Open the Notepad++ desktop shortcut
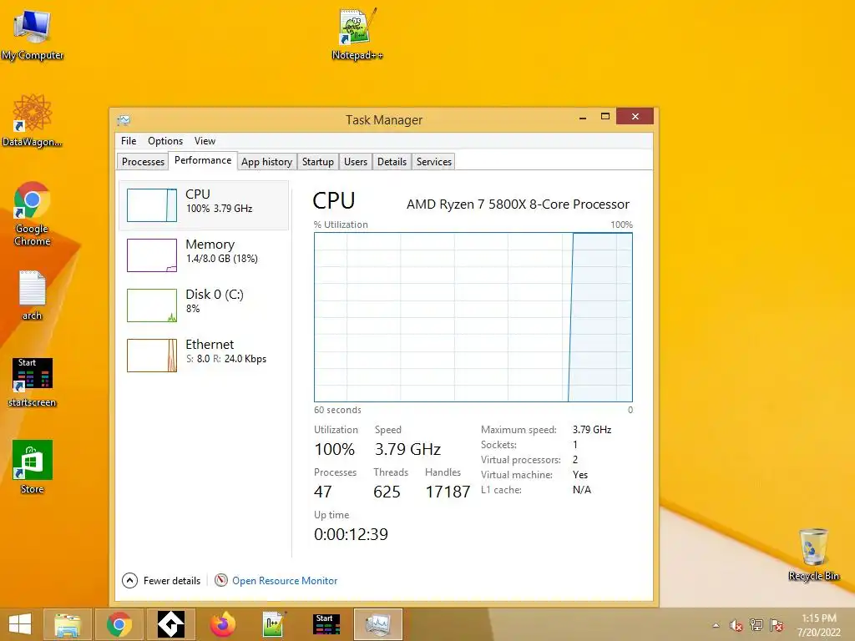 pos(357,33)
